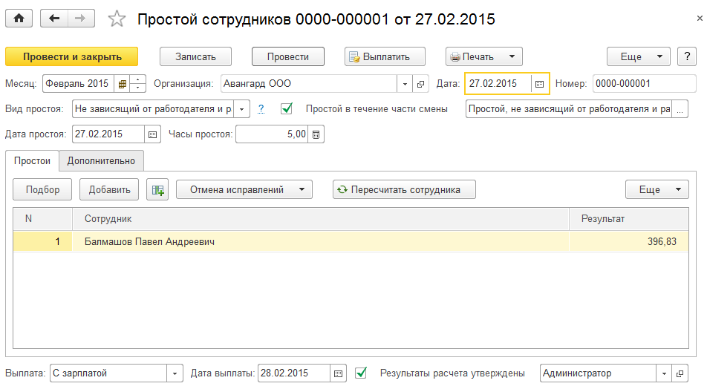Click the question mark help button
Screen dimensions: 707x392
[x=261, y=109]
